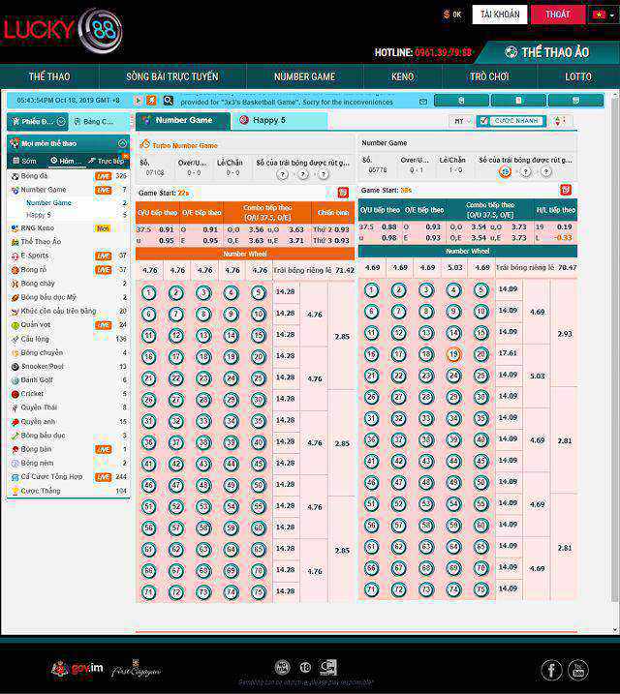The image size is (620, 694).
Task: Click the Lucky 88 logo
Action: [x=62, y=29]
